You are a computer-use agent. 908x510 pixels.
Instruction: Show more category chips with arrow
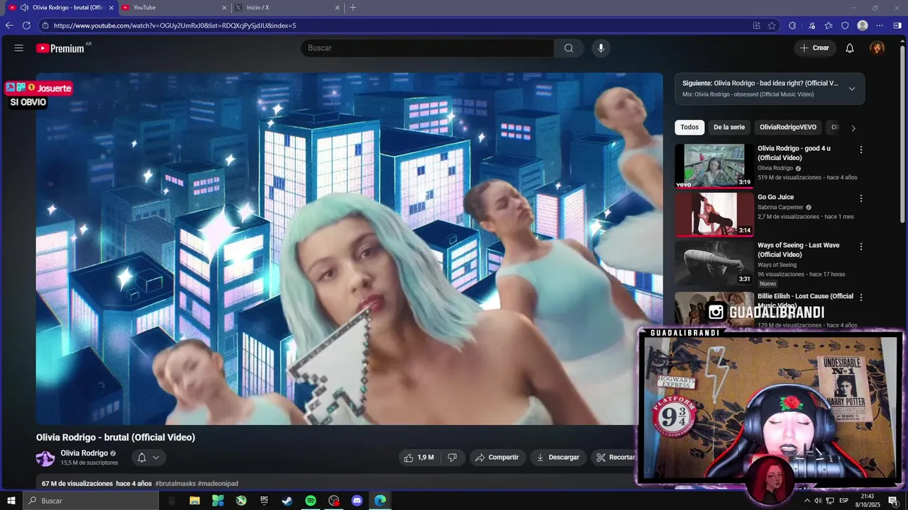click(853, 128)
